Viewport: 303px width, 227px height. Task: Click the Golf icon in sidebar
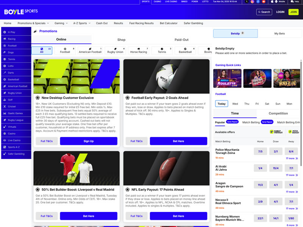[5, 100]
